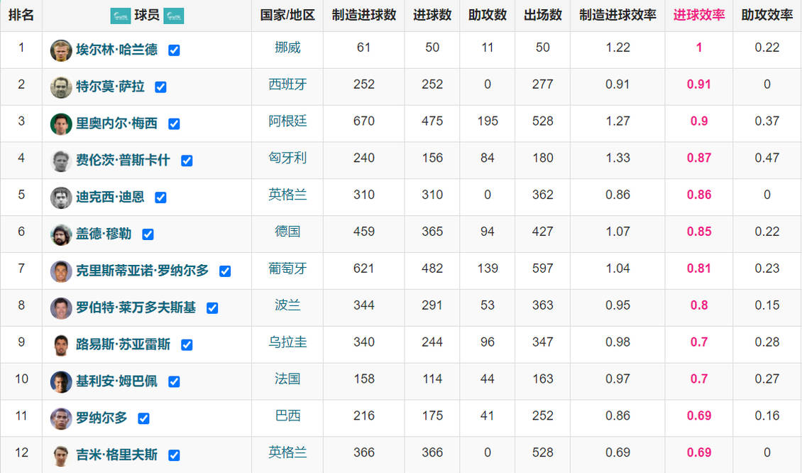Click the teal icon after the 球员 header
Screen dimensions: 802x473
pos(174,16)
